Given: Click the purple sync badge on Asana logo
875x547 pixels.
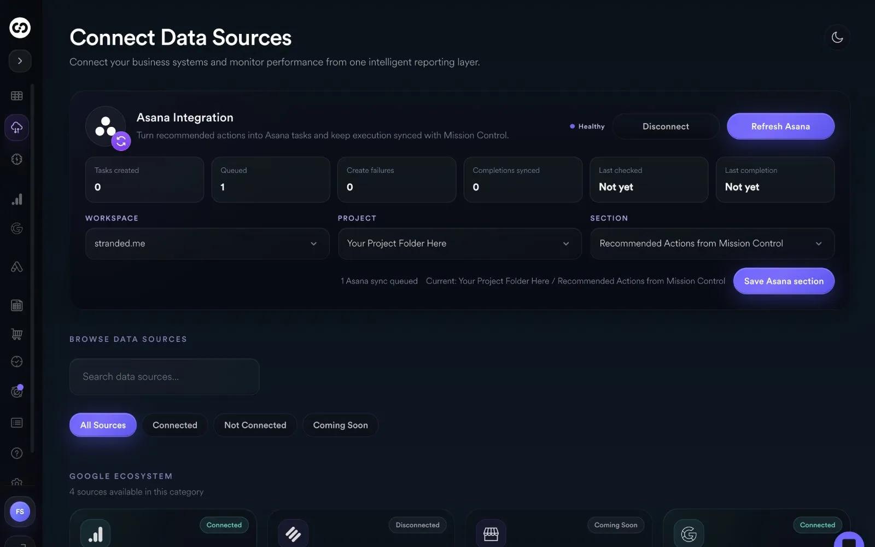Looking at the screenshot, I should [121, 141].
